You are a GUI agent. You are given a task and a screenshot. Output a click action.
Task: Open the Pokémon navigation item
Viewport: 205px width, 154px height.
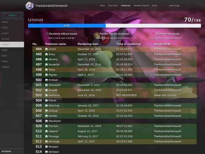pos(126,6)
